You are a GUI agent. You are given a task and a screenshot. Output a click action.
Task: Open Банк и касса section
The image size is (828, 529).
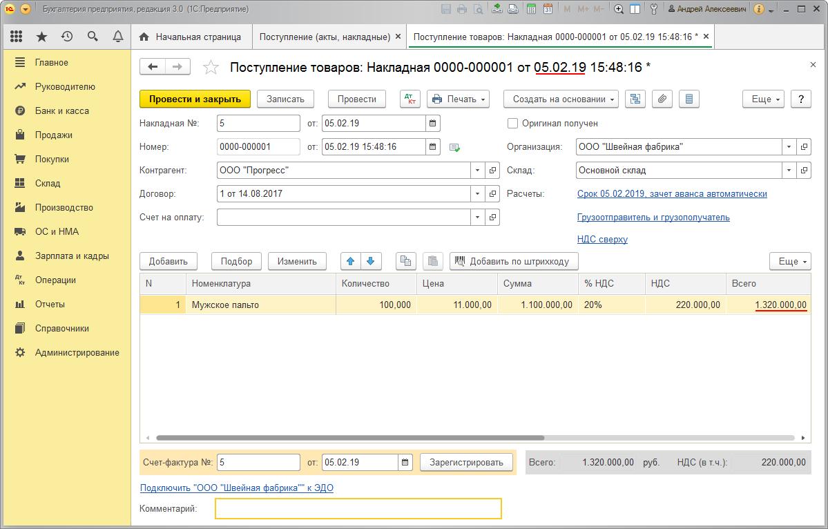click(61, 111)
